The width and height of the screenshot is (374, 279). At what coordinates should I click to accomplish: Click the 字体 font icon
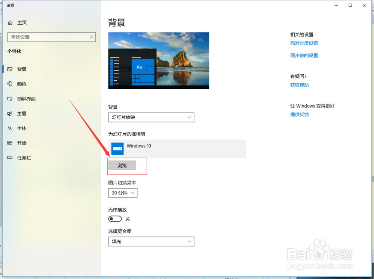(x=10, y=128)
